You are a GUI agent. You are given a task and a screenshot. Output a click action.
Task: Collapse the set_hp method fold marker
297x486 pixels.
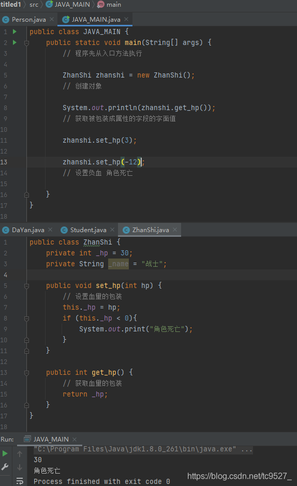click(x=27, y=286)
